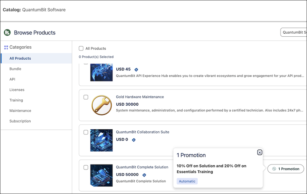Image resolution: width=307 pixels, height=194 pixels.
Task: Open the Gold Hardware Maintenance wrench image
Action: point(102,105)
